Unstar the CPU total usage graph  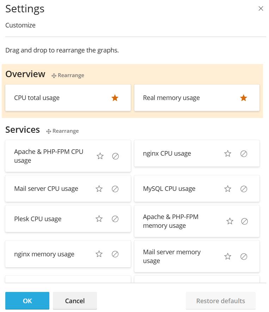pyautogui.click(x=115, y=98)
